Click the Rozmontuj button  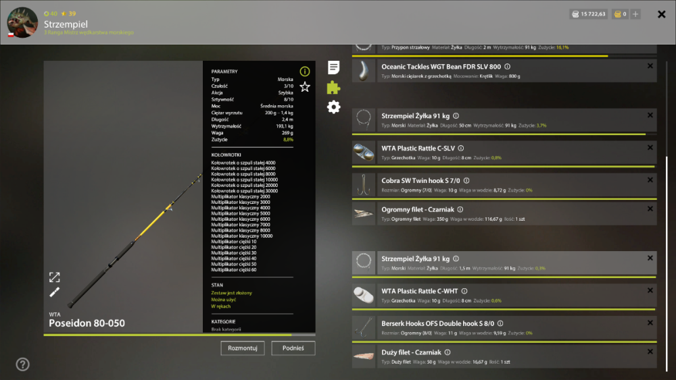click(x=242, y=348)
